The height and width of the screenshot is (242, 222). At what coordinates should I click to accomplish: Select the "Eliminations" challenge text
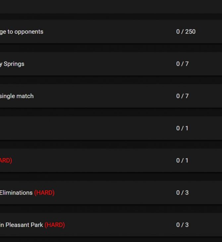point(16,193)
